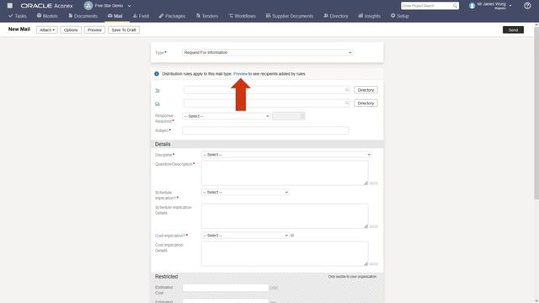Click the search magnifier in project search
The width and height of the screenshot is (539, 303).
[x=455, y=6]
